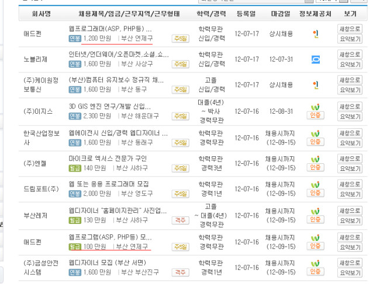Viewport: 380px width, 284px height.
Task: Open the job titled 마이크로 엑서스 전문가 구인
Action: click(x=108, y=159)
